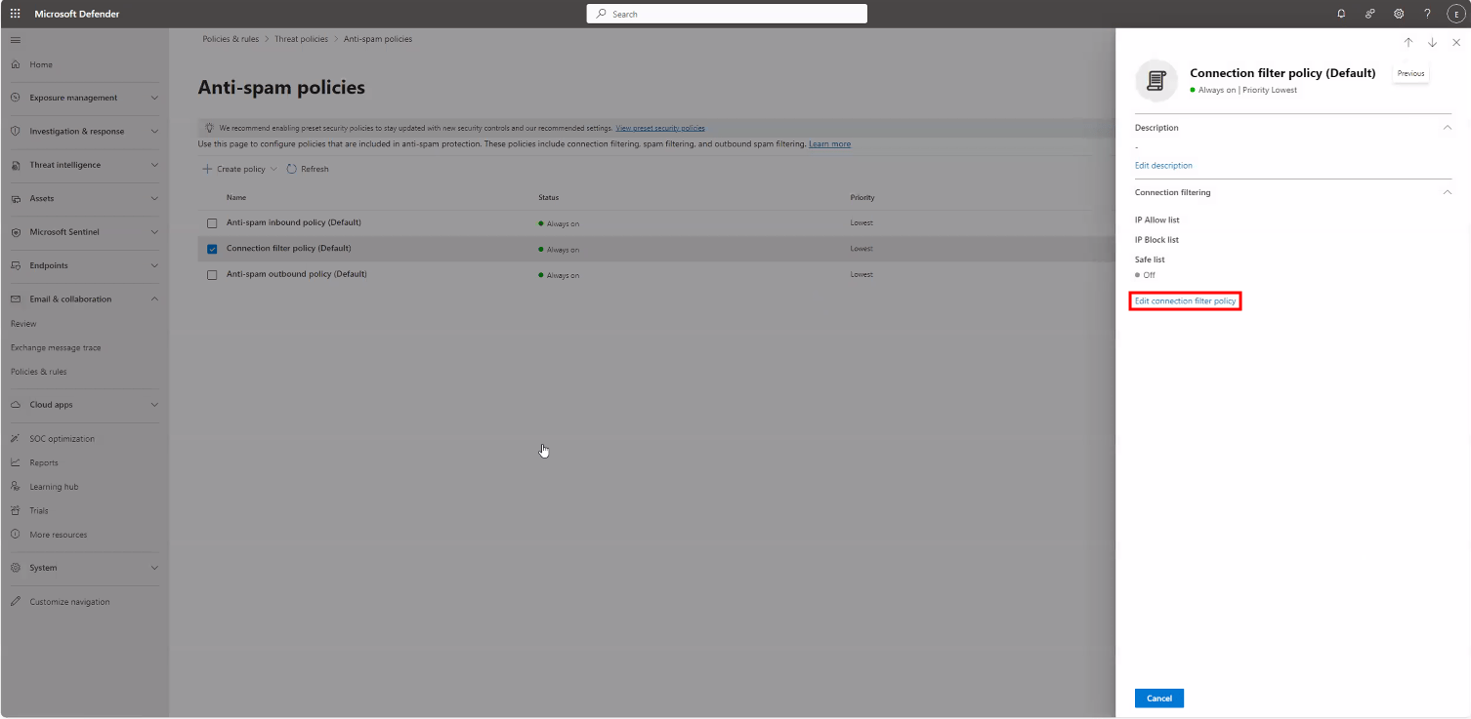This screenshot has width=1471, height=719.
Task: Collapse navigation with hamburger menu icon
Action: [x=15, y=40]
